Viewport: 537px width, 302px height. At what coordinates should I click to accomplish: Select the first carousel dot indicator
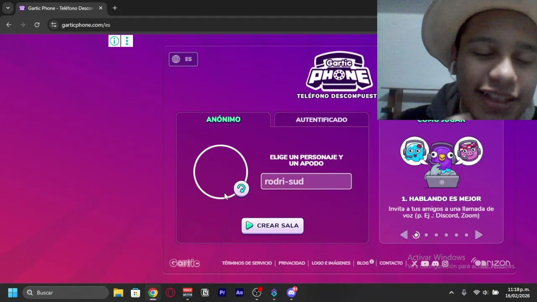click(x=416, y=235)
